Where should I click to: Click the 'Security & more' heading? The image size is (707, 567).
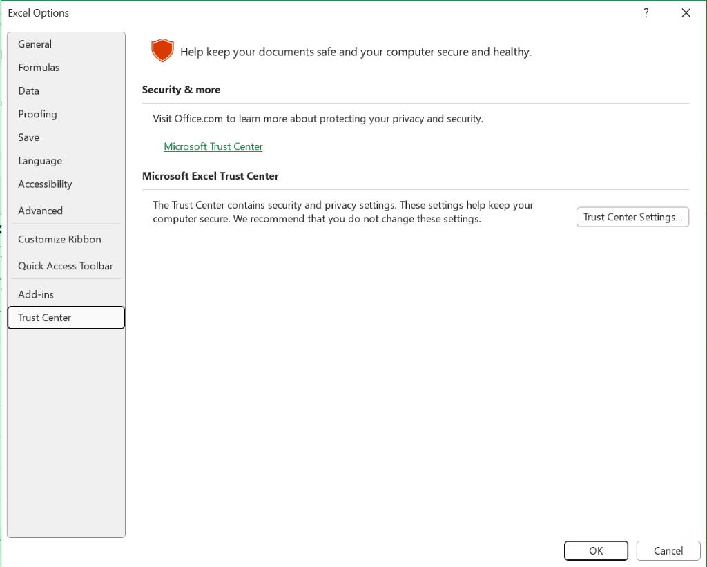182,90
